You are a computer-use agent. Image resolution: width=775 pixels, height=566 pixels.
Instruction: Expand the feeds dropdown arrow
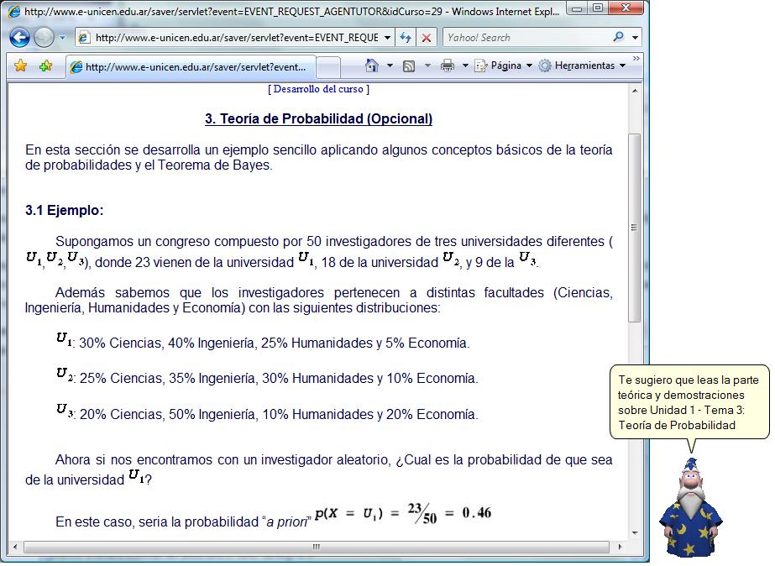(427, 66)
